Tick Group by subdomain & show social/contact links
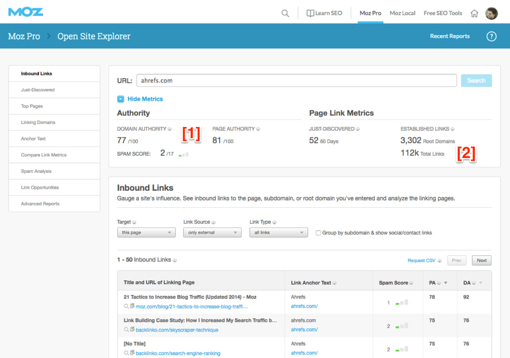510x358 pixels. [x=318, y=233]
